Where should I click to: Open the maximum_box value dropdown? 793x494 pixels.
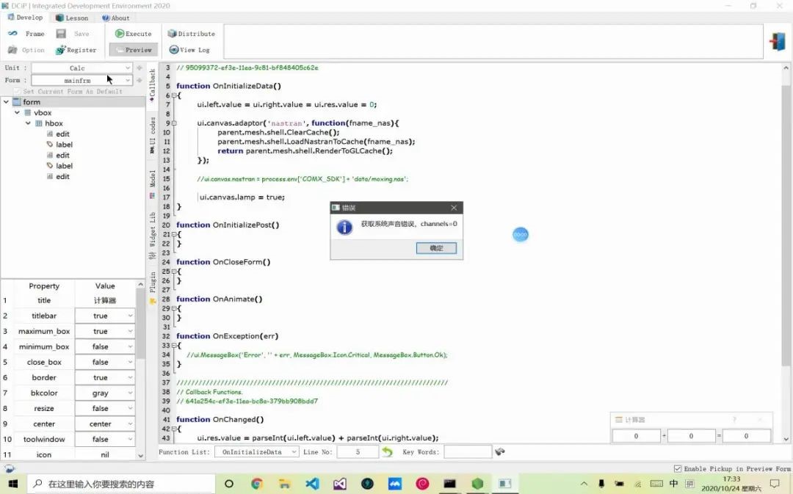click(105, 331)
